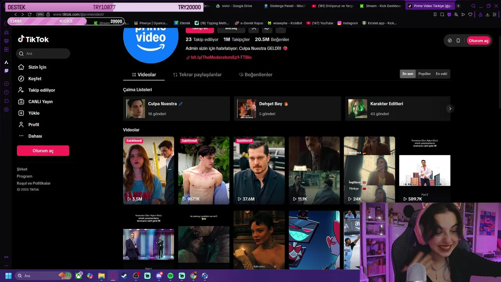Screen dimensions: 501x282
Task: Open pinned video with 37.6M views
Action: click(259, 170)
